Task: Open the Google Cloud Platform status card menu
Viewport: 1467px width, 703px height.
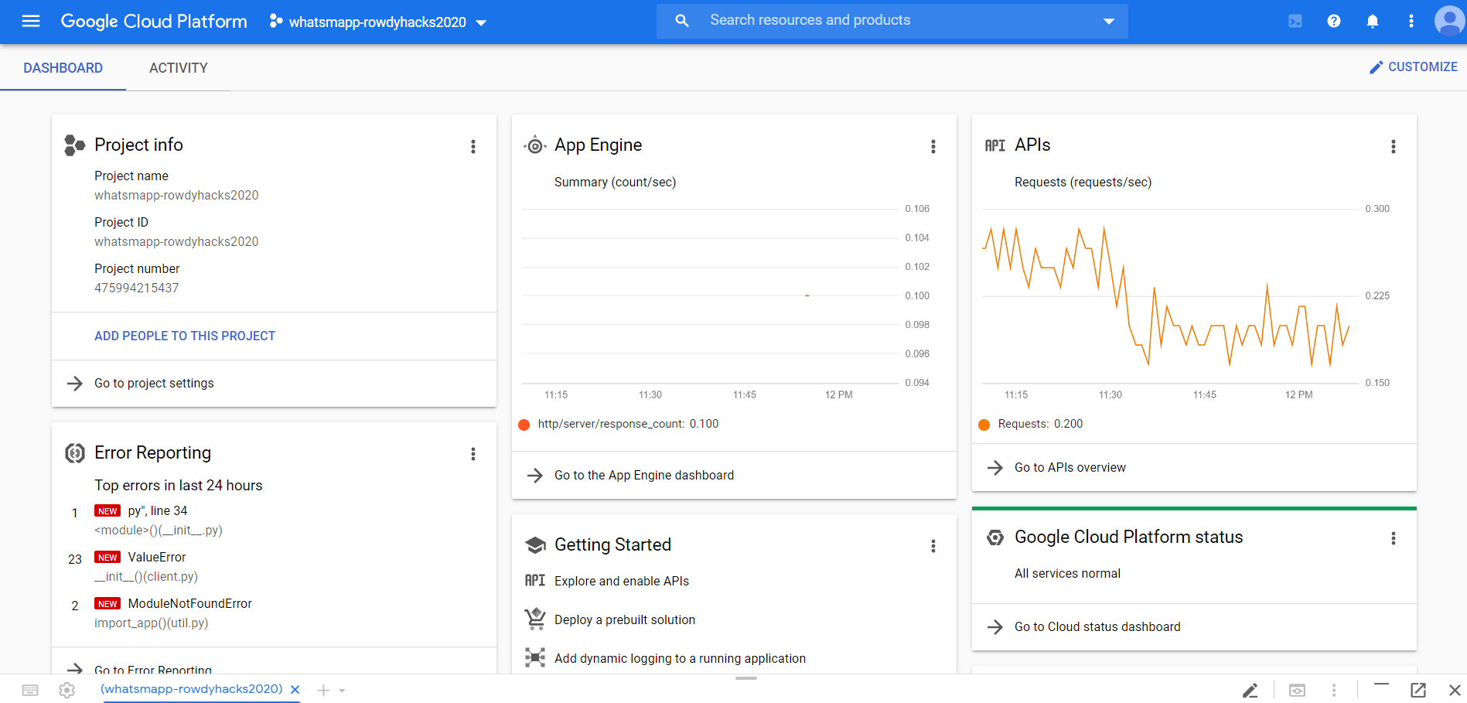Action: (x=1394, y=538)
